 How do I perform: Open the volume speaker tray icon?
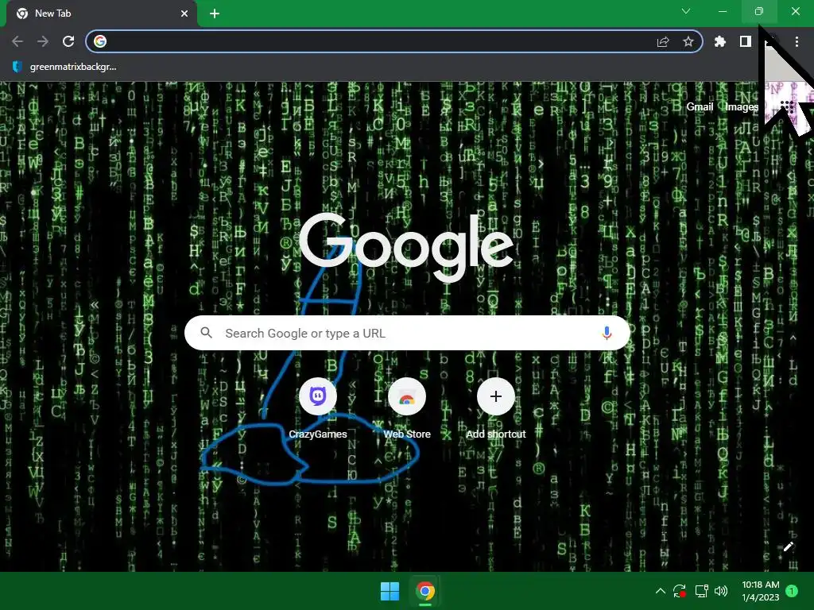[x=721, y=591]
